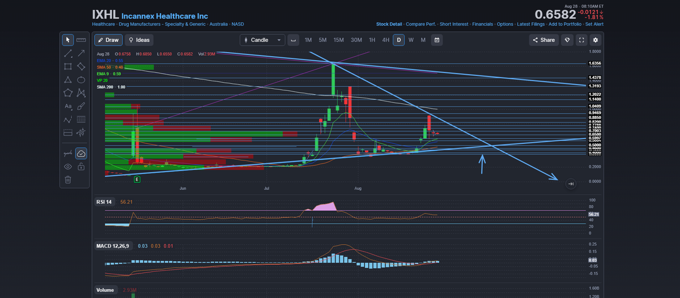Click Drug Manufacturers industry link

pyautogui.click(x=161, y=24)
